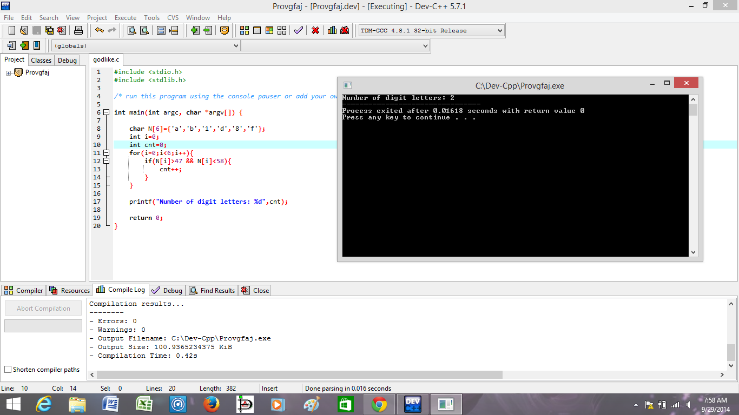Image resolution: width=739 pixels, height=415 pixels.
Task: Switch to the Compiler bottom tab
Action: click(23, 290)
